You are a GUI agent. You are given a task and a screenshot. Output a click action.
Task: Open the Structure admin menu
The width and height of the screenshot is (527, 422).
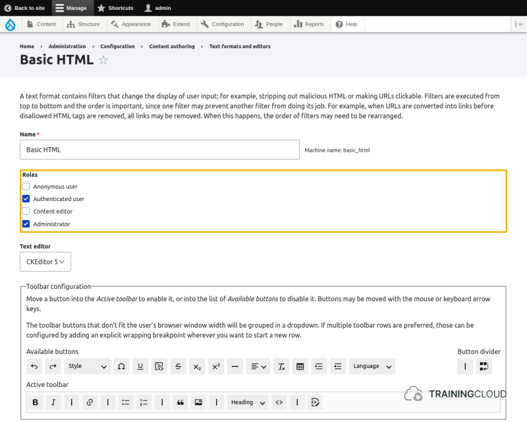[84, 24]
